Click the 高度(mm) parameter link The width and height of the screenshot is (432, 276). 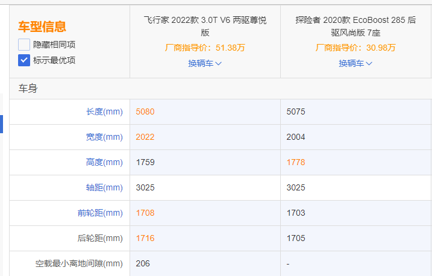click(104, 162)
